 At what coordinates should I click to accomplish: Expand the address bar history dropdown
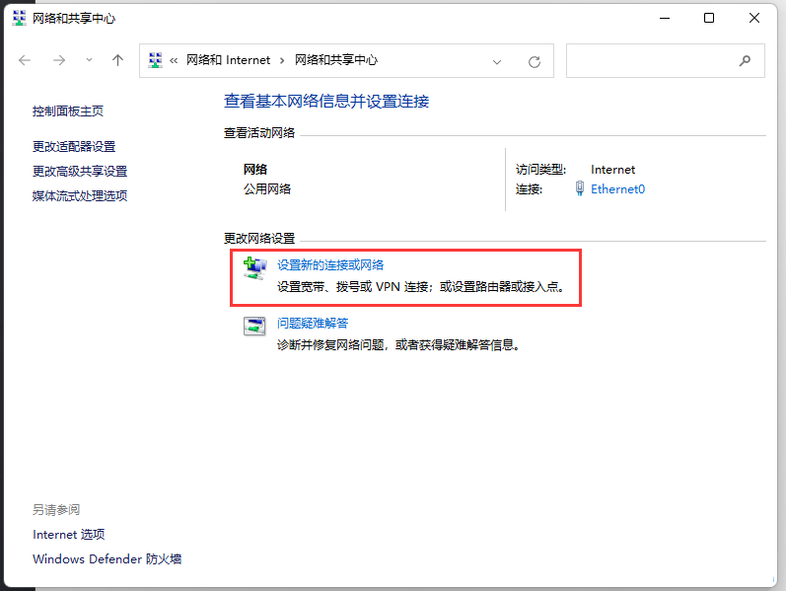pyautogui.click(x=497, y=61)
